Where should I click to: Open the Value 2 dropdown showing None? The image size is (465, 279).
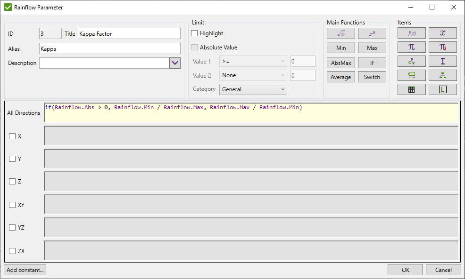253,75
